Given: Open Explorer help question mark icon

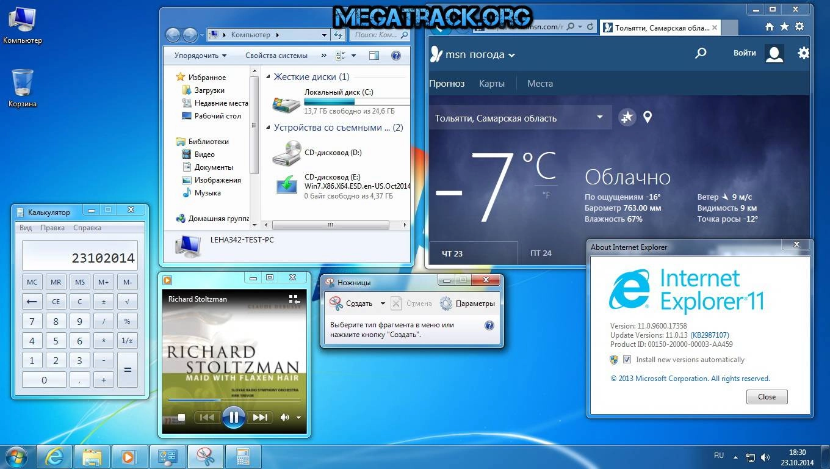Looking at the screenshot, I should point(395,56).
